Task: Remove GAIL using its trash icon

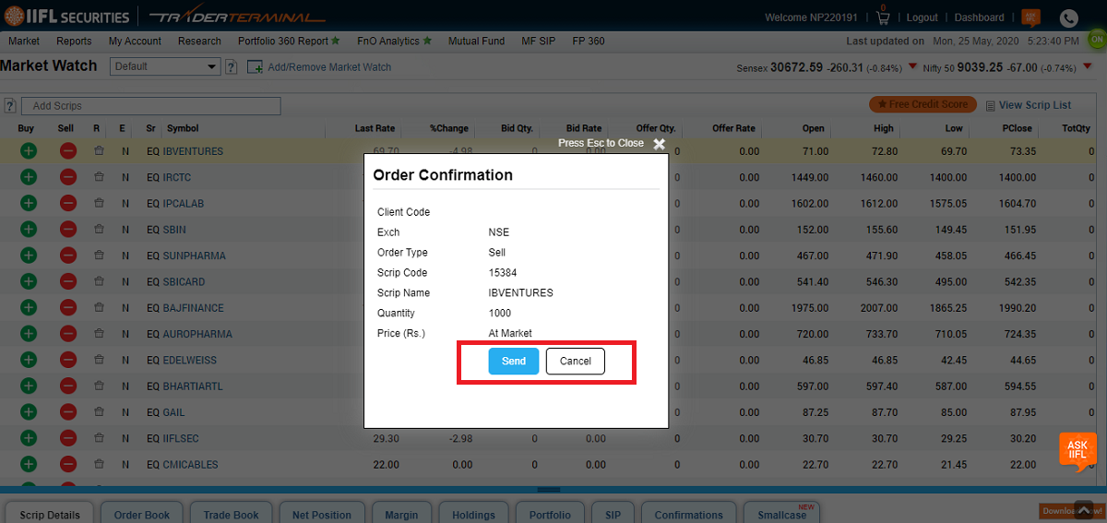Action: pos(99,412)
